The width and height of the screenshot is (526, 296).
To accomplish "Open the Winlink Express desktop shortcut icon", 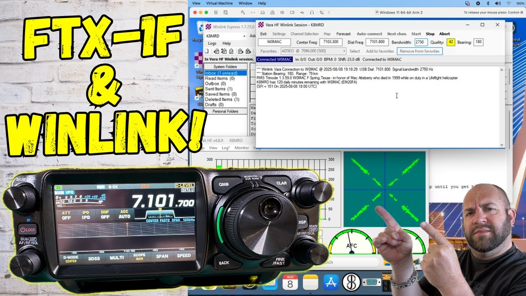I will (198, 60).
